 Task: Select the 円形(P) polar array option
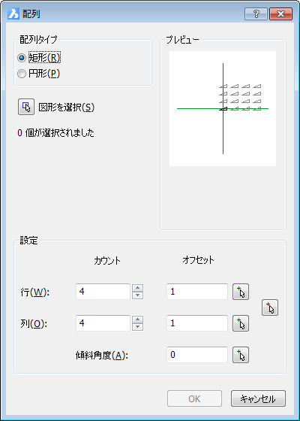click(x=38, y=74)
